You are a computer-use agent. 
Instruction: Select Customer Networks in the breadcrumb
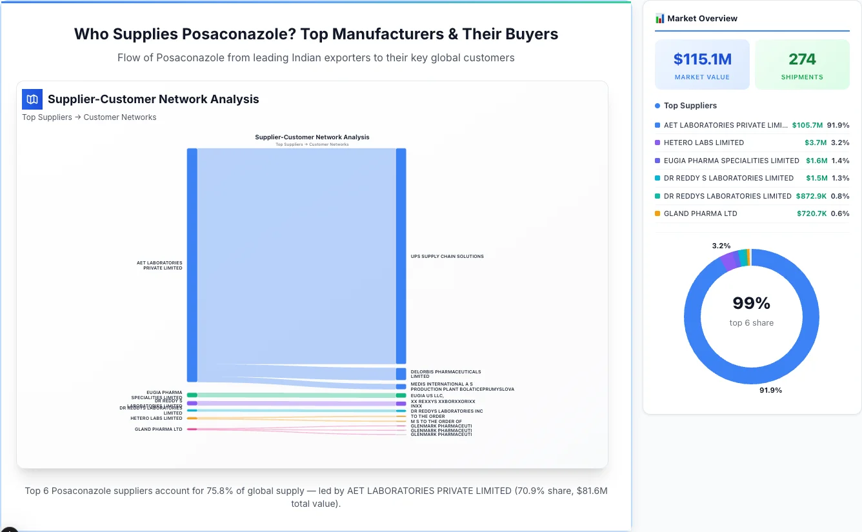pos(120,117)
